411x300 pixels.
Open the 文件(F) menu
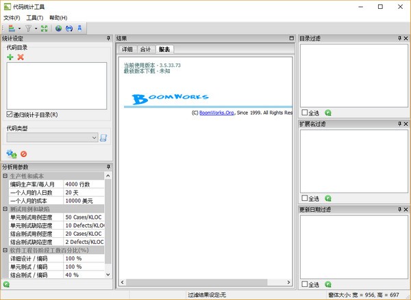[x=12, y=18]
